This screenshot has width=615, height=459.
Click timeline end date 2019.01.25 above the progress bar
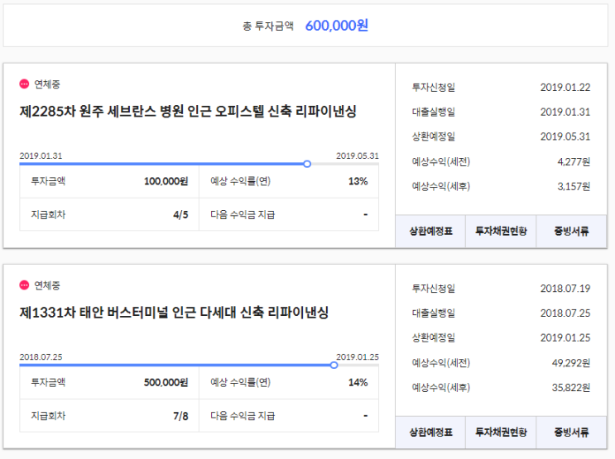[x=358, y=356]
